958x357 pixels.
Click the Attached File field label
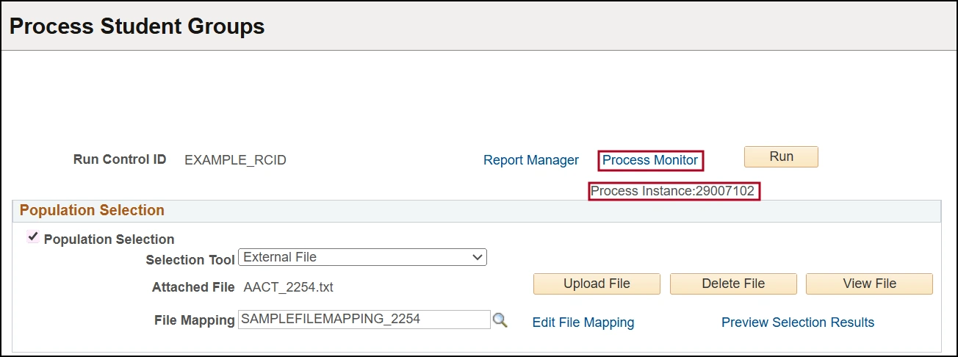pos(193,287)
